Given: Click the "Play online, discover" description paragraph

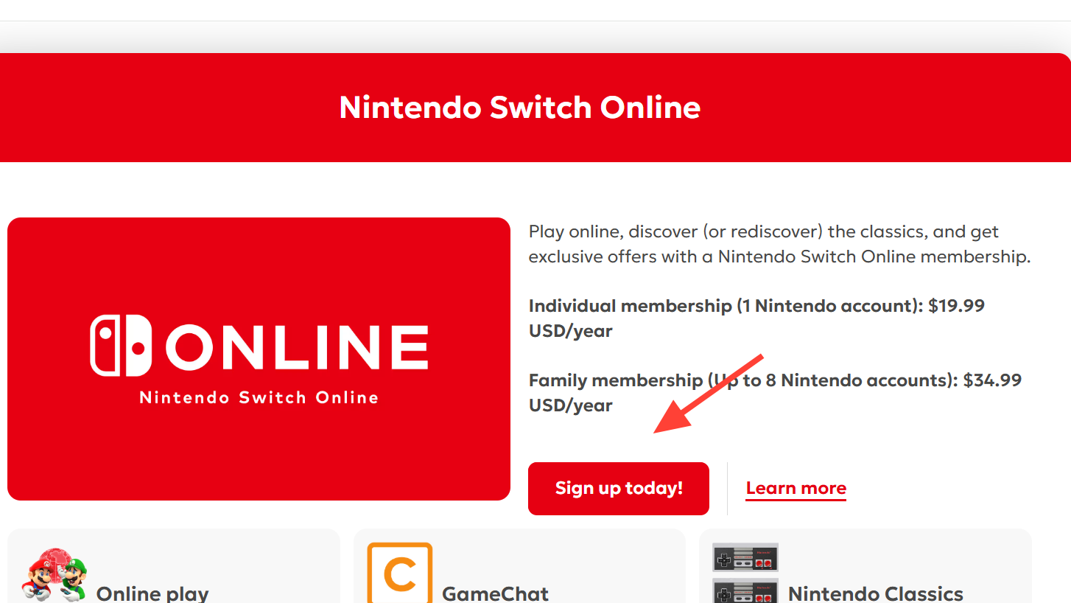Looking at the screenshot, I should pos(779,244).
